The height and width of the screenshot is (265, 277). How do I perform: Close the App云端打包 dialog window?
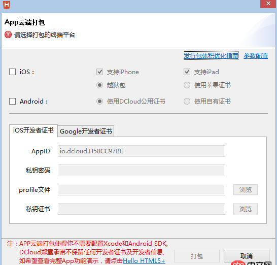click(x=268, y=4)
